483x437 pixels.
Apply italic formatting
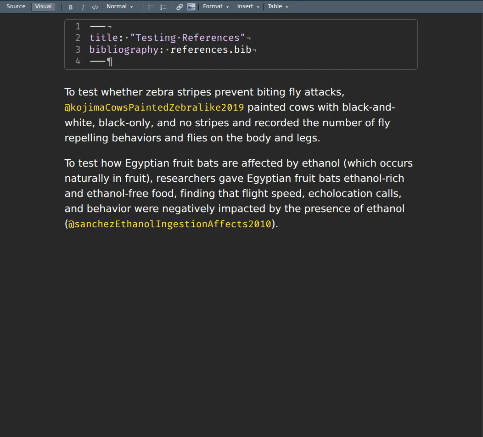pyautogui.click(x=83, y=6)
